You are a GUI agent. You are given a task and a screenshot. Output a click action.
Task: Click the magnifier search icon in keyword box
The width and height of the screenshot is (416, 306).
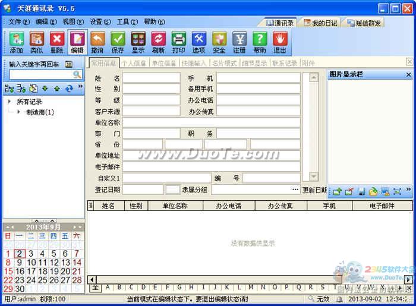point(77,74)
